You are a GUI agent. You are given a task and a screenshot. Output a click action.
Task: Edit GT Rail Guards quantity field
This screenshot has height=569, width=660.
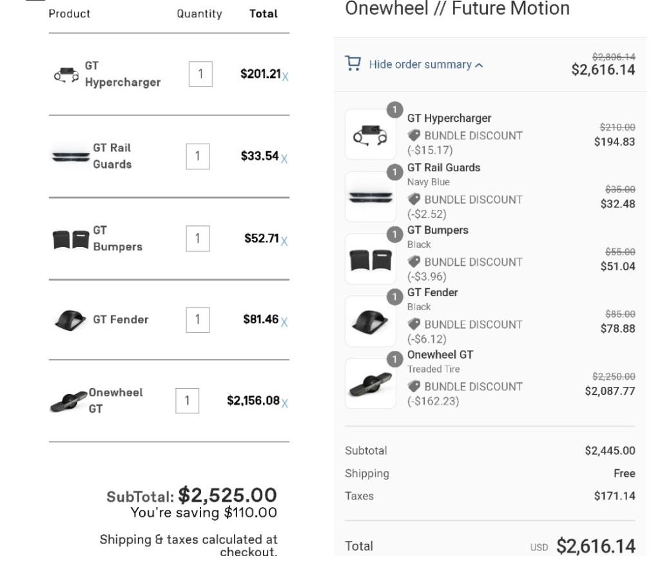point(197,156)
